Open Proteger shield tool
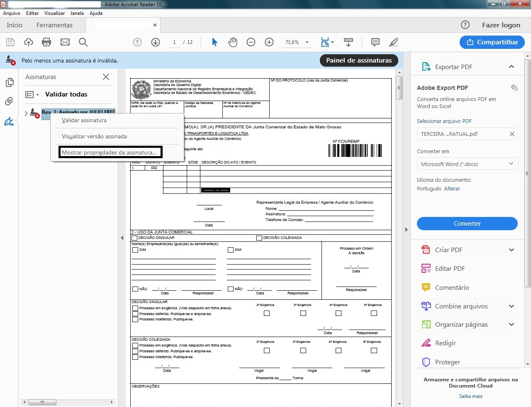531x407 pixels. coord(426,362)
